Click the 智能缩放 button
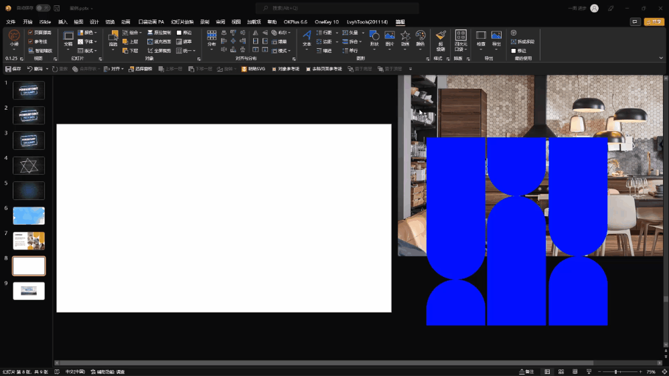Viewport: 669px width, 376px height. (40, 50)
